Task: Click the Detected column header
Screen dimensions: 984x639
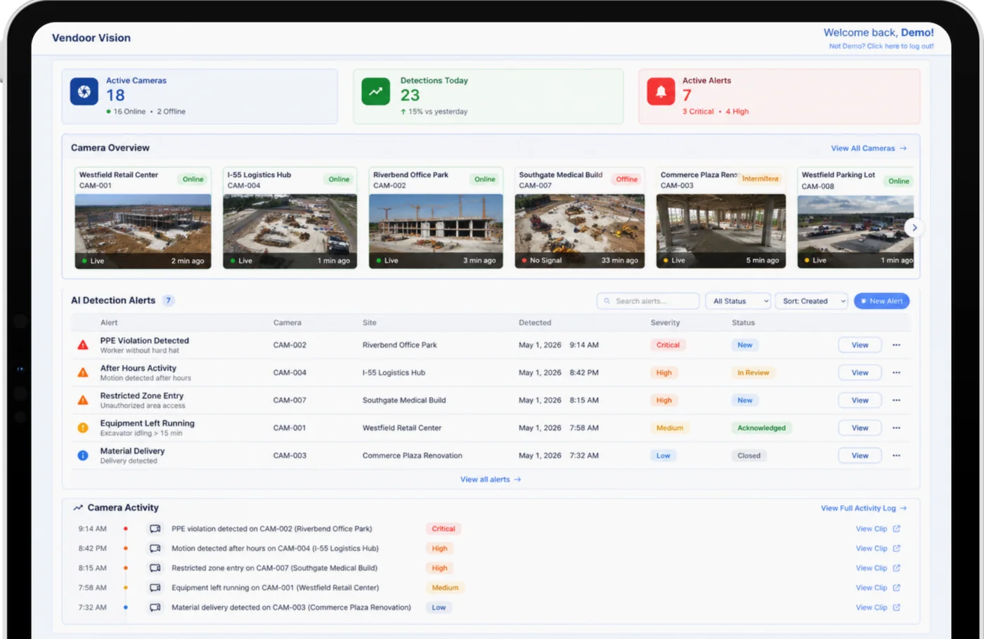Action: coord(535,323)
